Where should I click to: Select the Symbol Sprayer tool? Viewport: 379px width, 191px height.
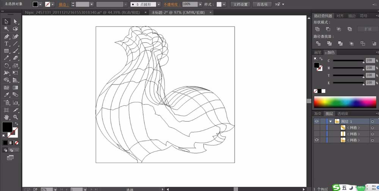coord(6,102)
